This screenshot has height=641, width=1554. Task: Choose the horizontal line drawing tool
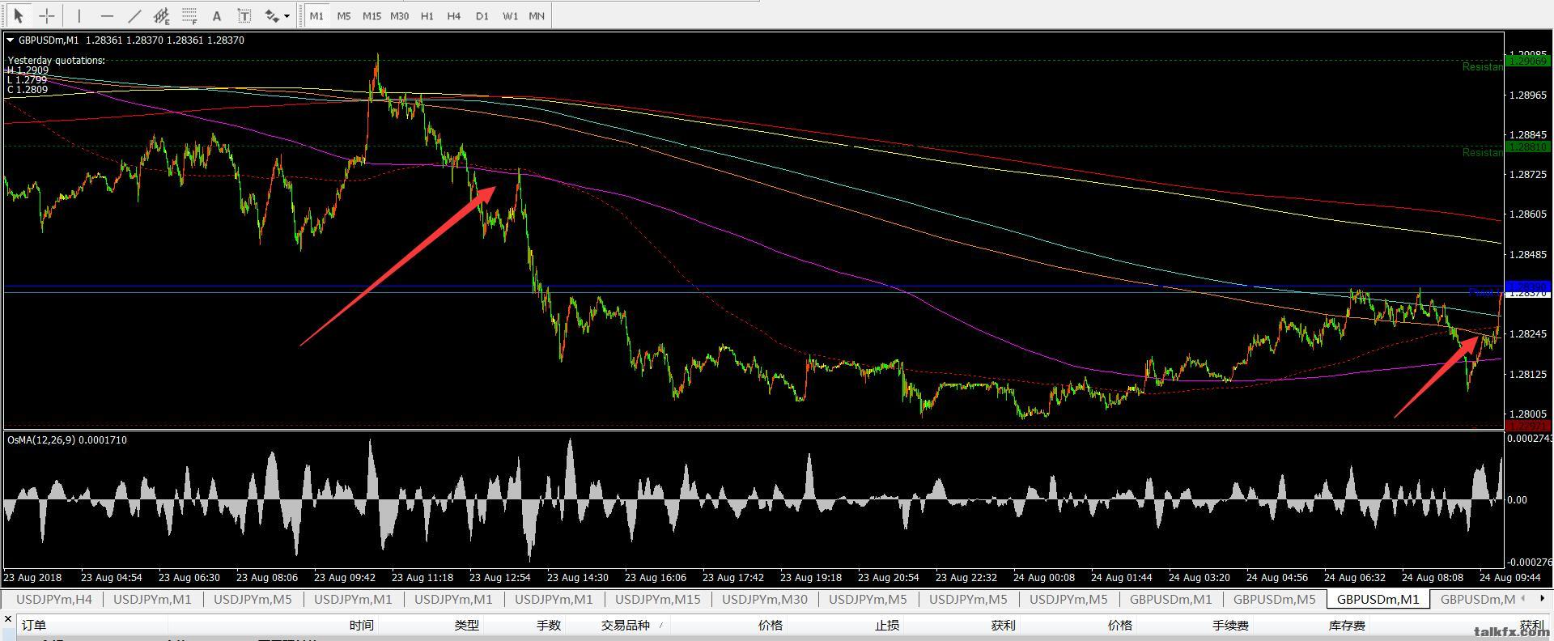(107, 15)
